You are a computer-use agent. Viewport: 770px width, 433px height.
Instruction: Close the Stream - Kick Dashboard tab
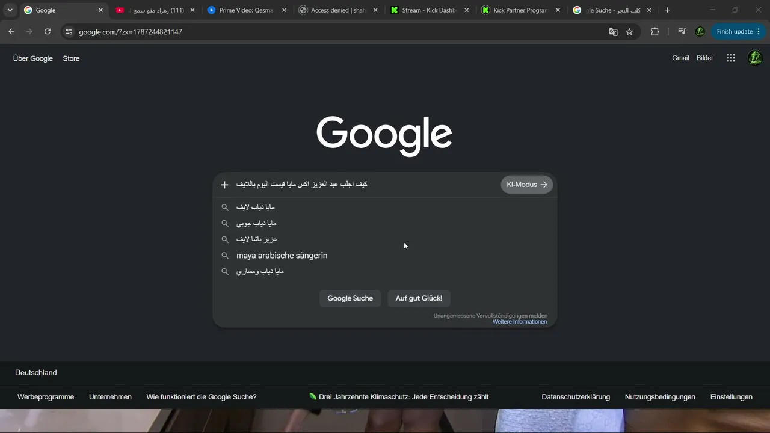pyautogui.click(x=467, y=10)
